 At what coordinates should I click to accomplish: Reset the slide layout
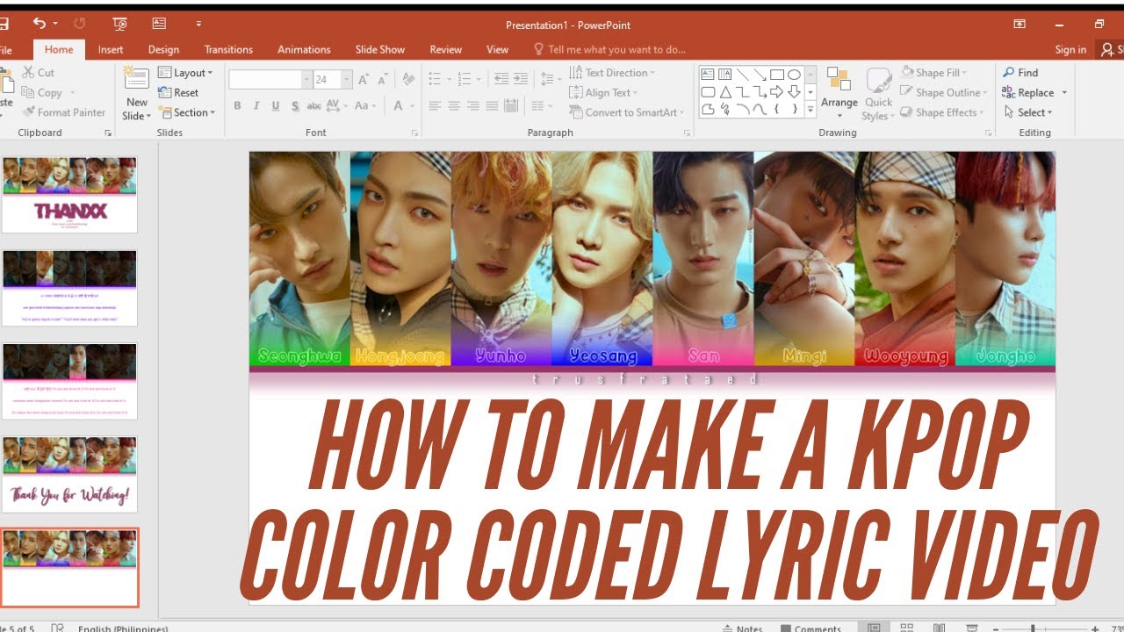[178, 93]
